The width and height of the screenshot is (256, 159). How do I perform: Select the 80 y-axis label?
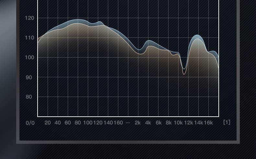[x=29, y=97]
